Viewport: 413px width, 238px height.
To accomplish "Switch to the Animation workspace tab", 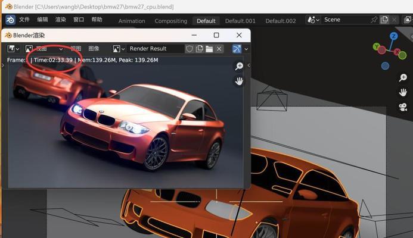I will tap(132, 21).
